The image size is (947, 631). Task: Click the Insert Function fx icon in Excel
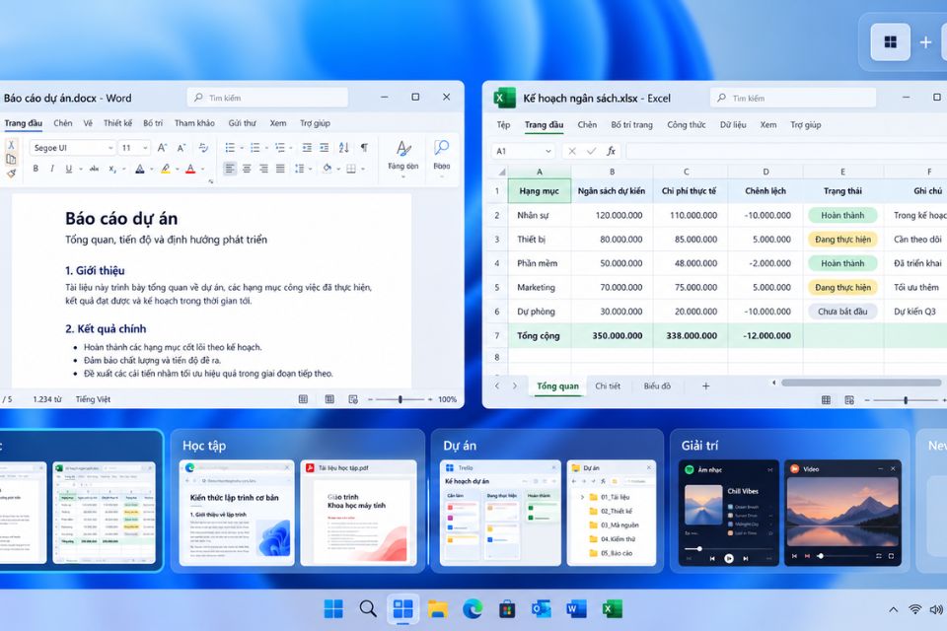click(x=612, y=151)
